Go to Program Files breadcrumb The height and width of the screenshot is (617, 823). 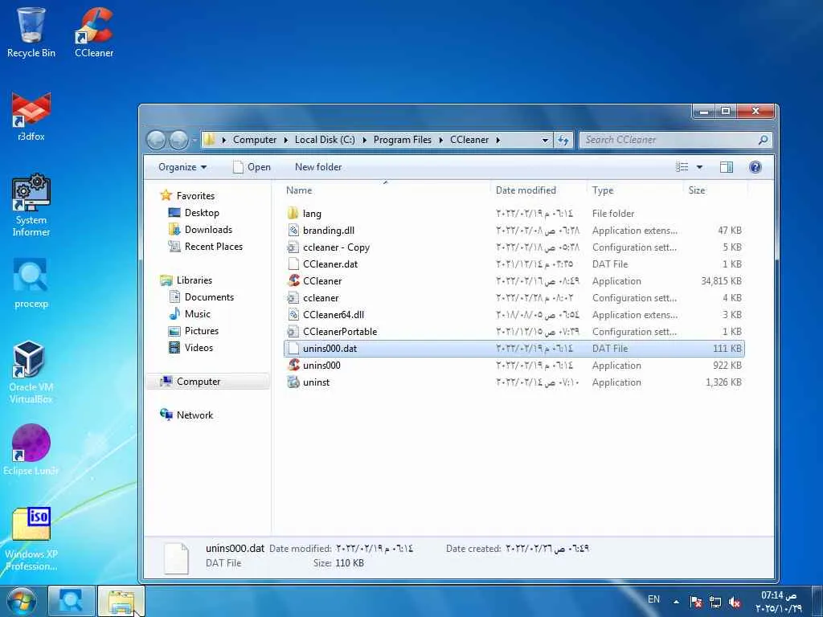tap(403, 140)
